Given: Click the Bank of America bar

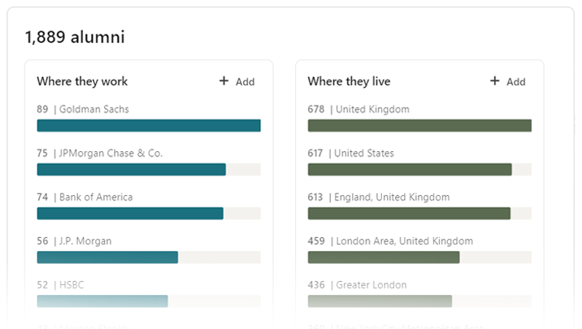Looking at the screenshot, I should 130,213.
